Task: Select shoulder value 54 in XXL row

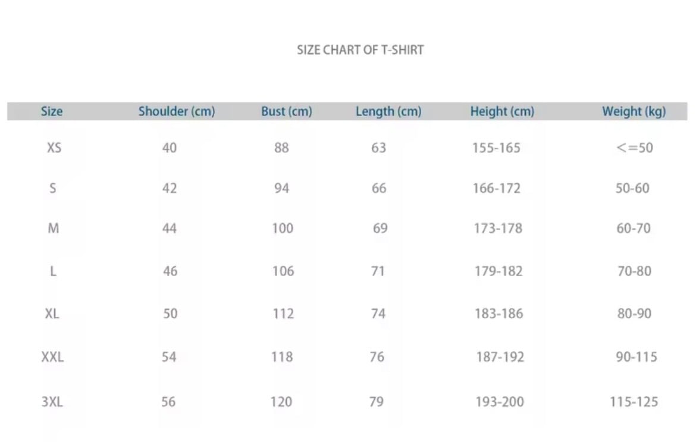Action: coord(169,357)
